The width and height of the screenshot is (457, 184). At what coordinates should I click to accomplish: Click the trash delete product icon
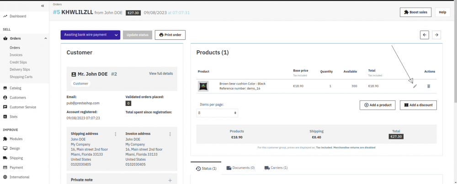[x=429, y=86]
